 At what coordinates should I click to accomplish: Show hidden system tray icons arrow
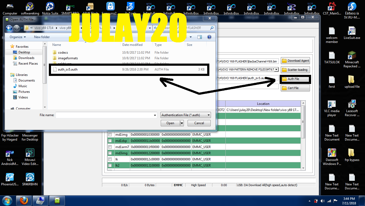tap(310, 201)
